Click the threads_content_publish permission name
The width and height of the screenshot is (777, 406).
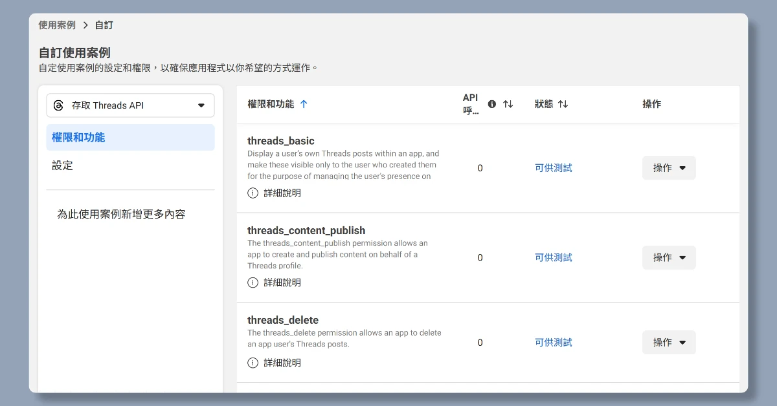pyautogui.click(x=306, y=231)
